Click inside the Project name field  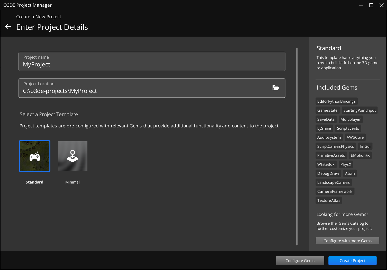click(x=152, y=64)
